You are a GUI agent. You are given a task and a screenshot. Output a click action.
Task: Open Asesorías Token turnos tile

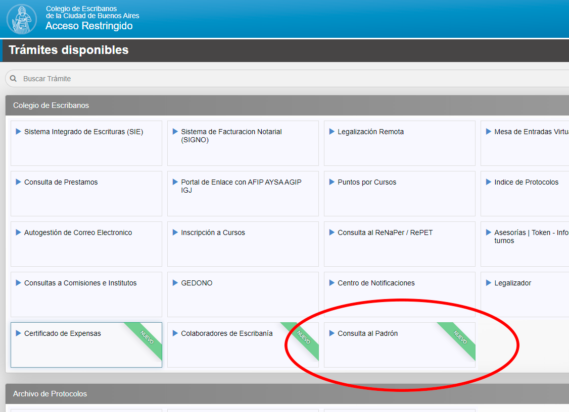pyautogui.click(x=525, y=244)
